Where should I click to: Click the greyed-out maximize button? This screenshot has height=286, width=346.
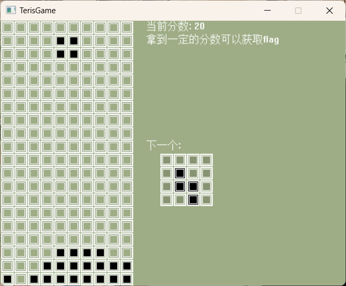(x=298, y=11)
